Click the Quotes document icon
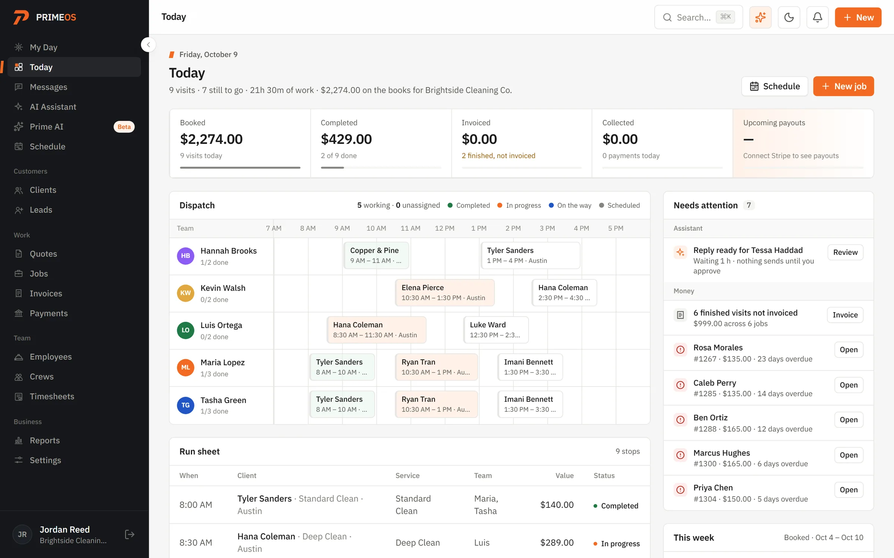Screen dimensions: 894x558 coord(19,254)
